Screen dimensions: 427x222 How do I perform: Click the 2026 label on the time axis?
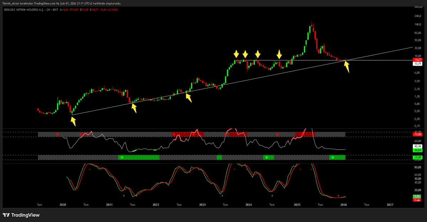(343, 205)
